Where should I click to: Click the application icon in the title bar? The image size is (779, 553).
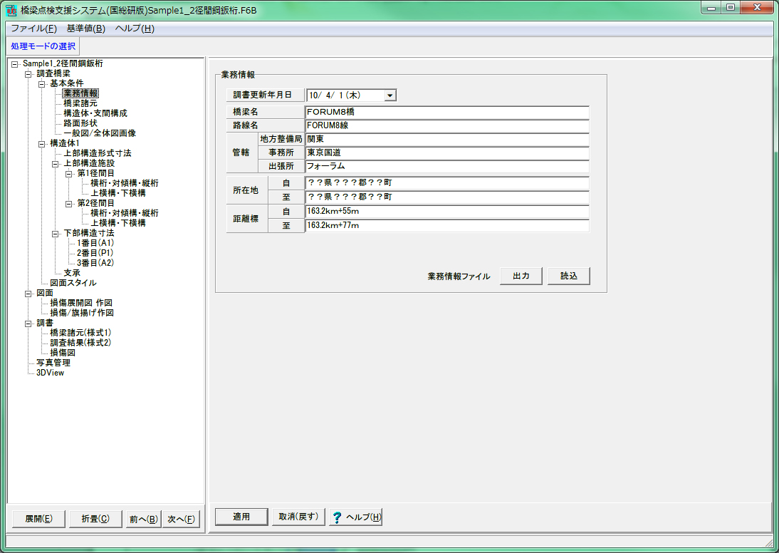(11, 10)
